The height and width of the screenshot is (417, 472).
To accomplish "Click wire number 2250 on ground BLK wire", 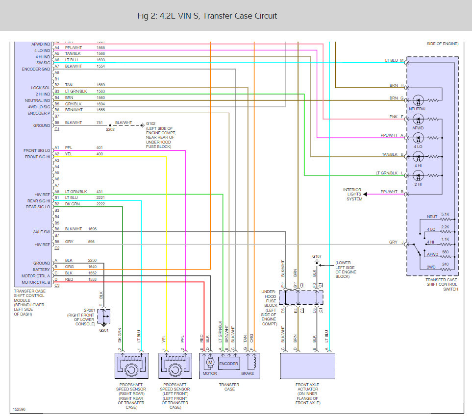I will pos(92,260).
